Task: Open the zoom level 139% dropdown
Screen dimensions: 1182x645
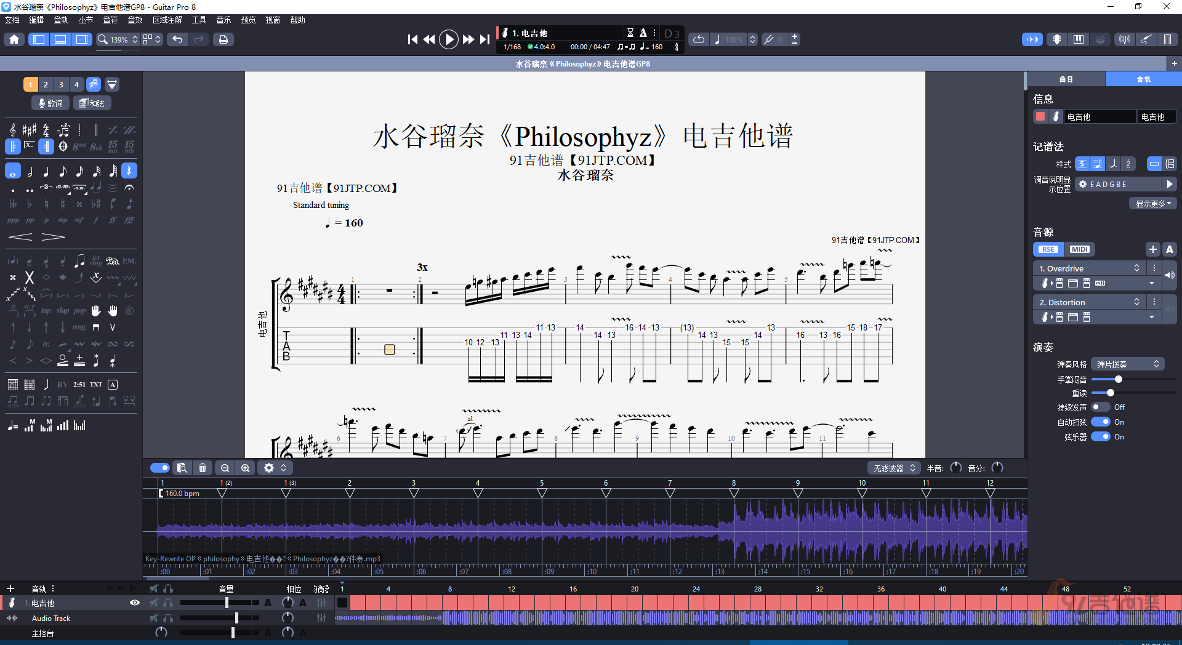Action: [118, 39]
